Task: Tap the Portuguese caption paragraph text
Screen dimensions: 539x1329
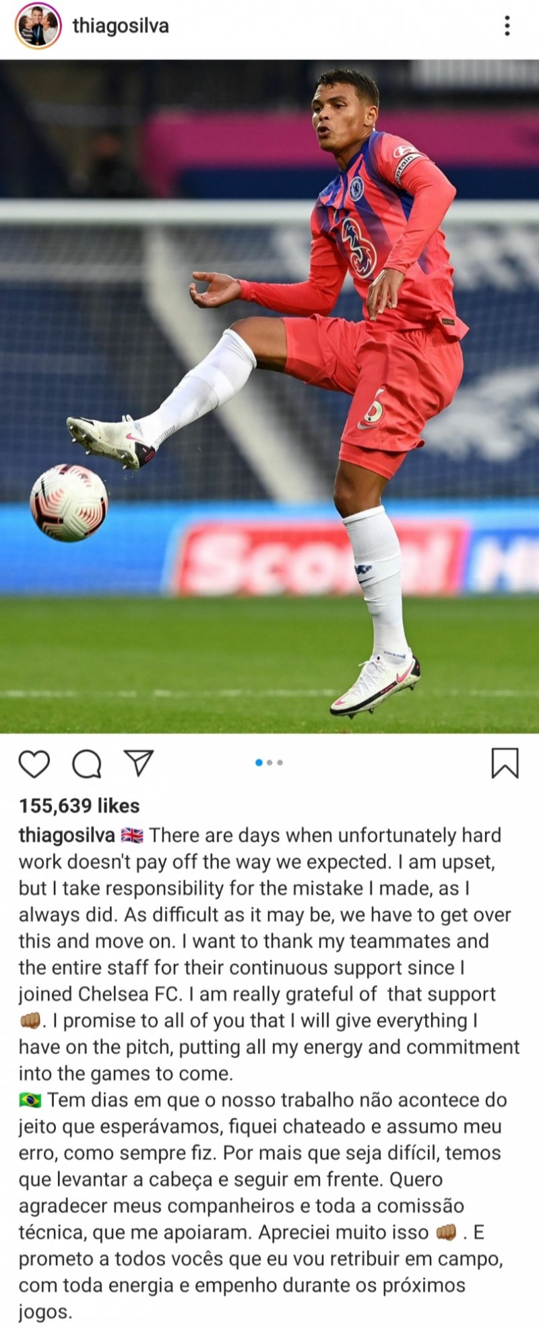Action: tap(263, 1206)
